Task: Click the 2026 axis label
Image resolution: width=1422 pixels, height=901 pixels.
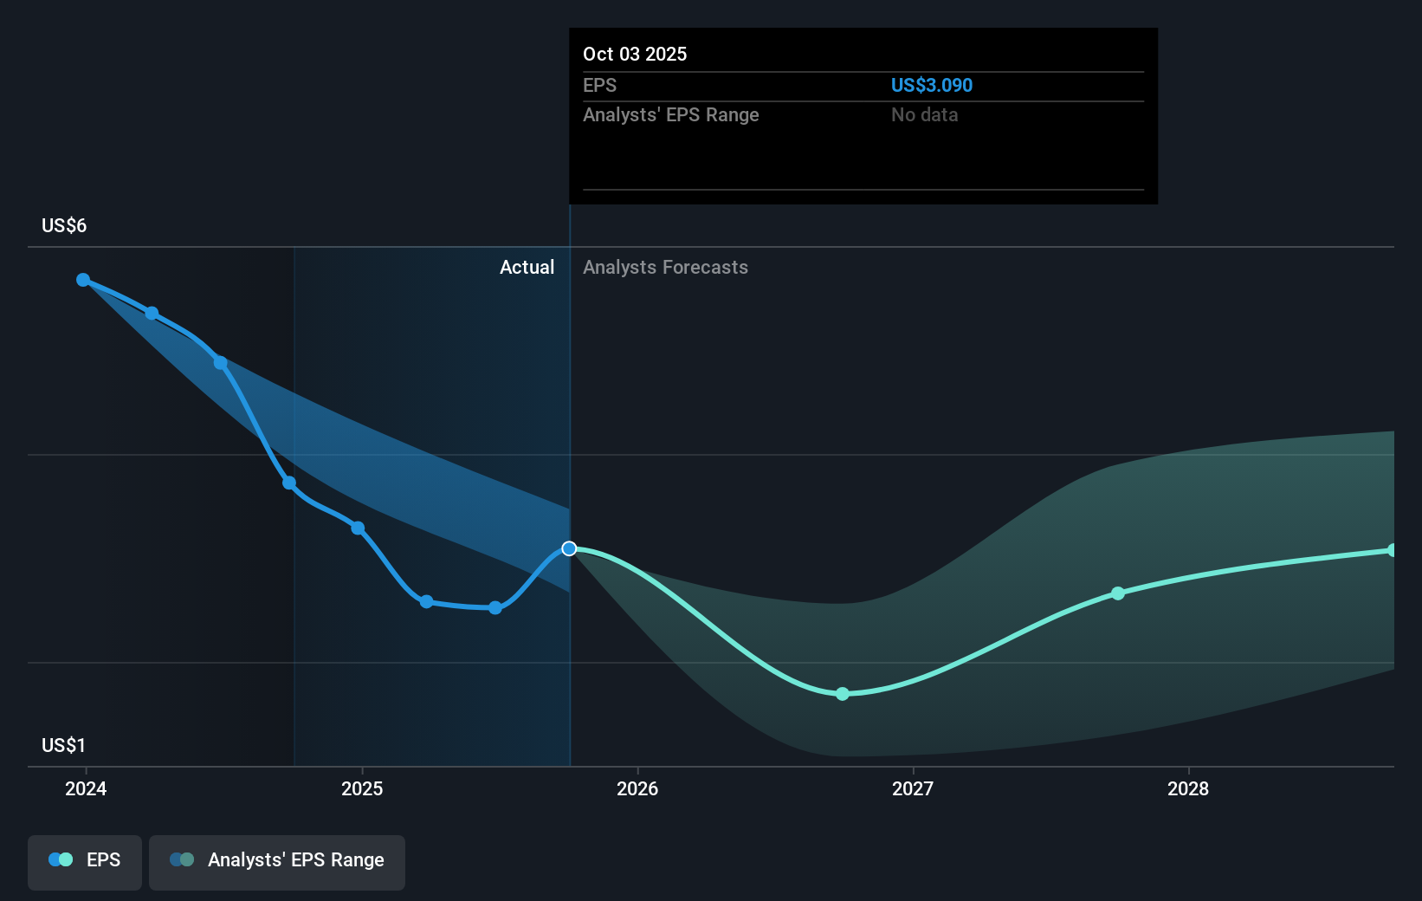Action: tap(638, 789)
